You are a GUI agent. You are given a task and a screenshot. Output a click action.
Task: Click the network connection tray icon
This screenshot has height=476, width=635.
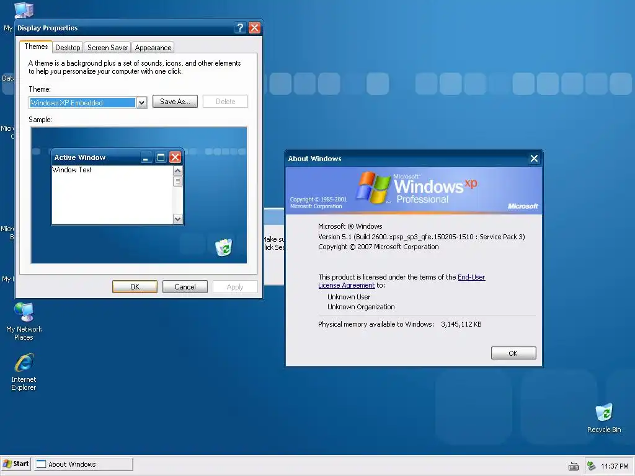point(591,466)
